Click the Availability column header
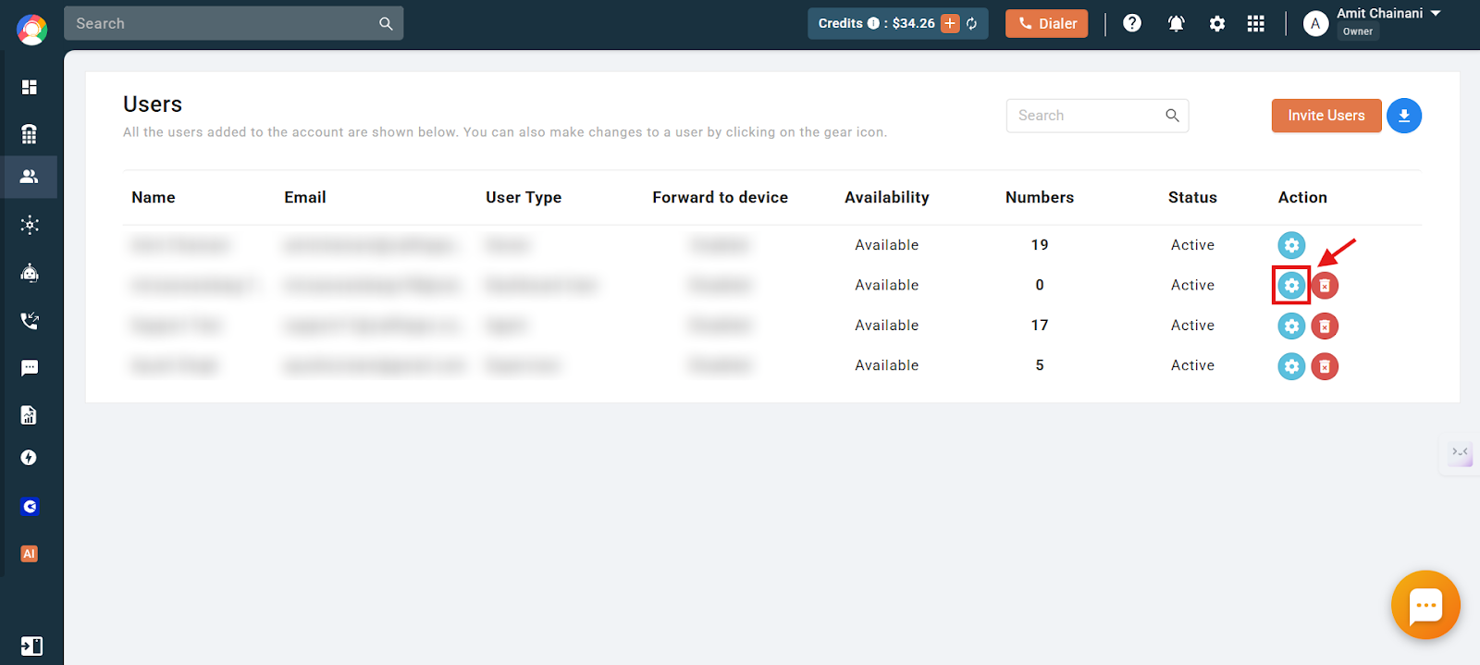This screenshot has height=665, width=1480. pos(887,197)
